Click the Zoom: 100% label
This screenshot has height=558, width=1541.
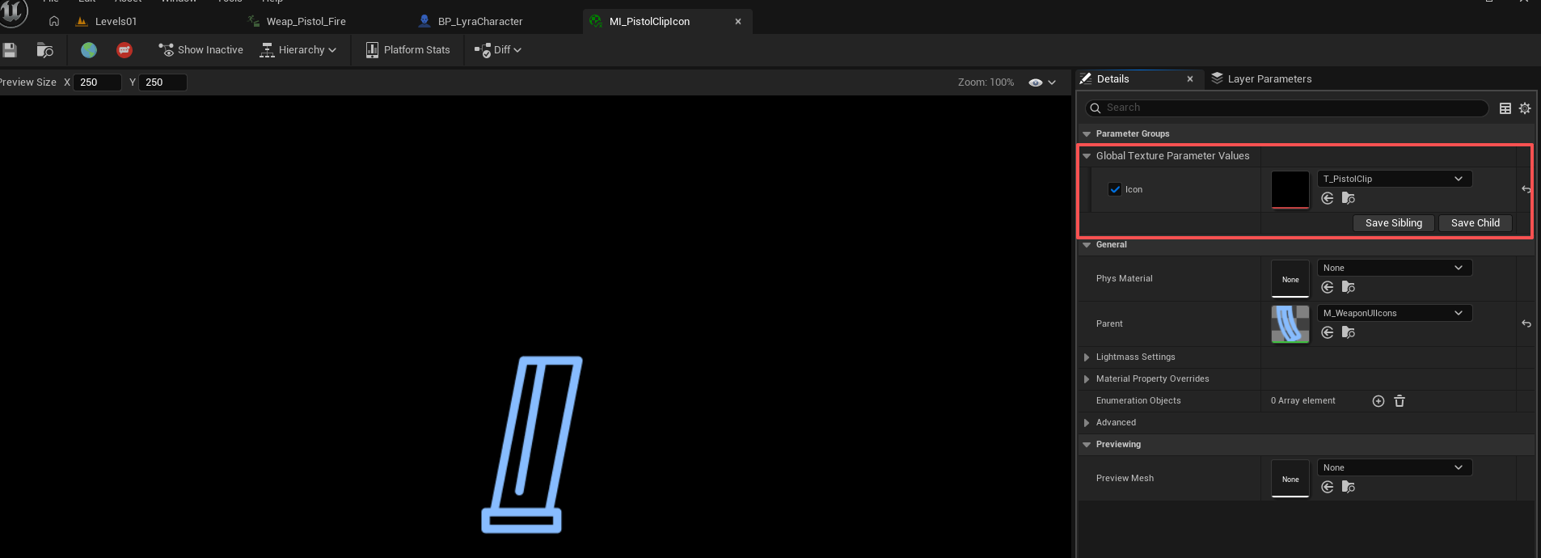[x=986, y=82]
